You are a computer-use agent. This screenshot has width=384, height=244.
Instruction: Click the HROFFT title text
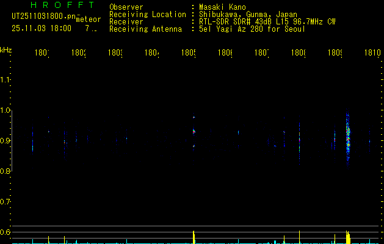62,5
